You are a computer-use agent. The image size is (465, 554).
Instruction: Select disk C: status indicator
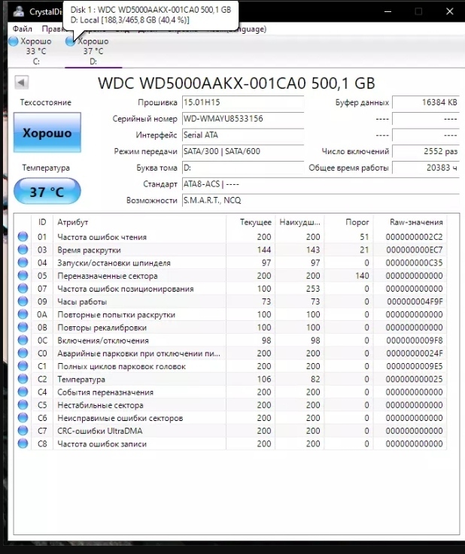(30, 51)
